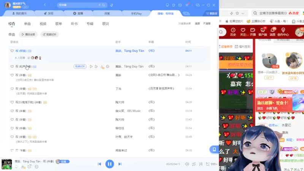Open 开播 in the Douyu browser header
This screenshot has height=171, width=304.
pos(253,32)
